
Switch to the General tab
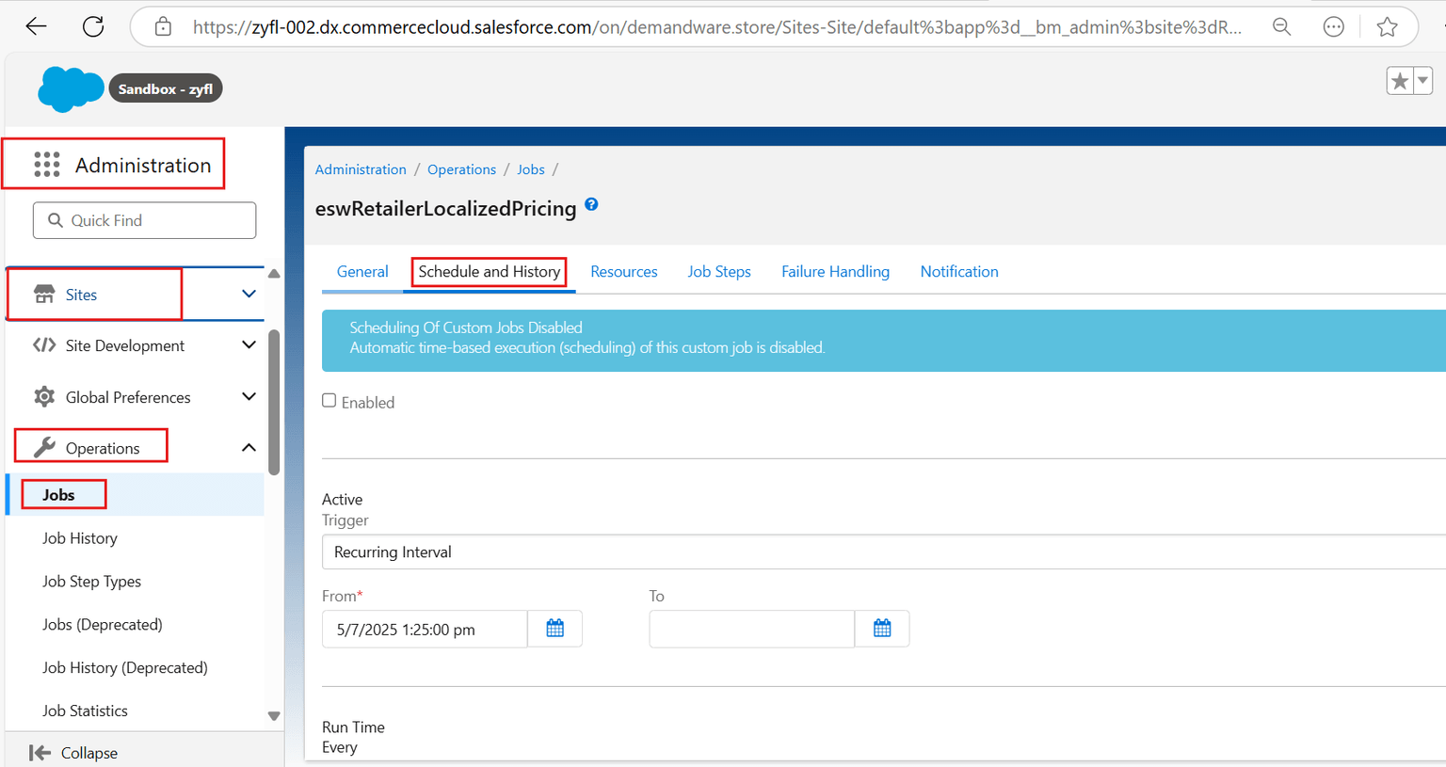pyautogui.click(x=362, y=272)
